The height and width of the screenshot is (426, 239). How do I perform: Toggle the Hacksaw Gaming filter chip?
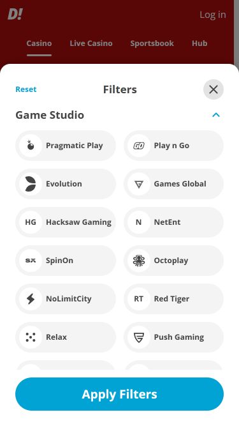pos(66,222)
